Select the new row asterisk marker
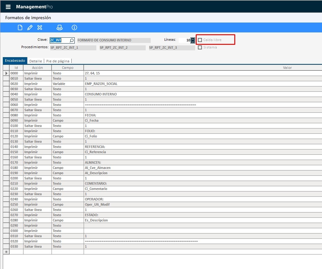The image size is (322, 269). point(6,252)
